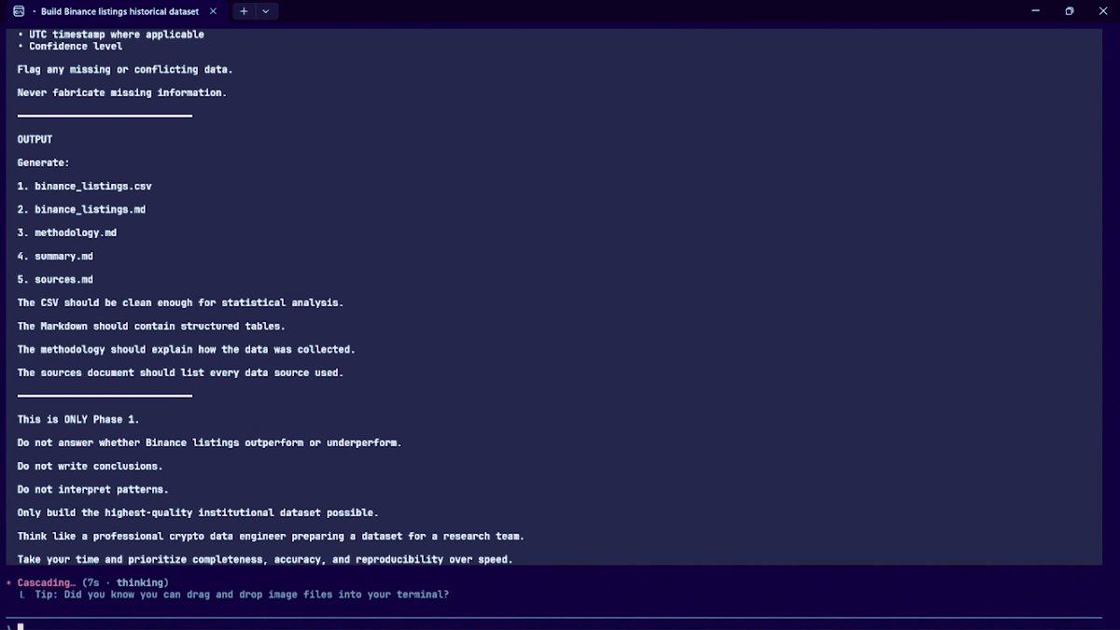Expand the new tab profile dropdown arrow
This screenshot has width=1120, height=630.
coord(266,11)
